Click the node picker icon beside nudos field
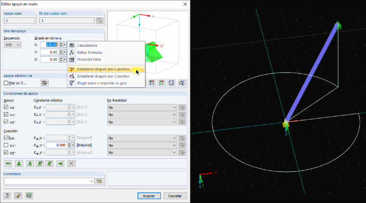The width and height of the screenshot is (366, 203). 100,21
